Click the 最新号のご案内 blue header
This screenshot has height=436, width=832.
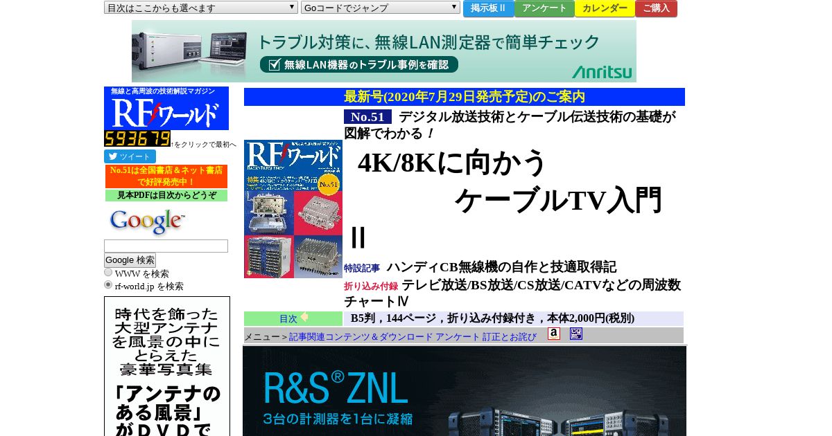coord(465,97)
